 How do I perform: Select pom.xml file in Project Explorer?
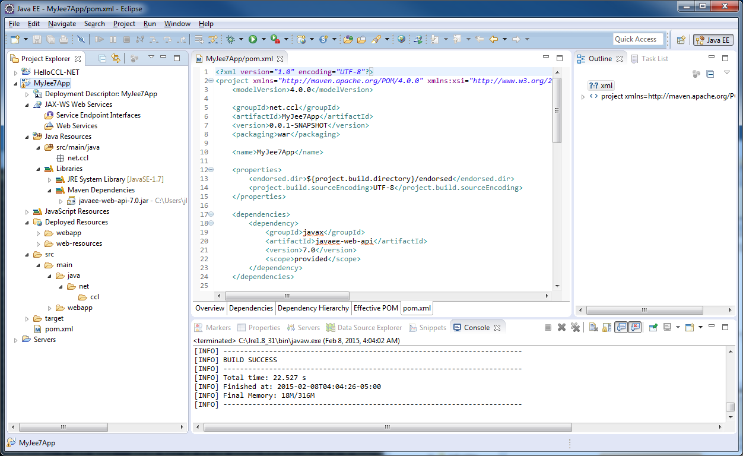tap(59, 329)
